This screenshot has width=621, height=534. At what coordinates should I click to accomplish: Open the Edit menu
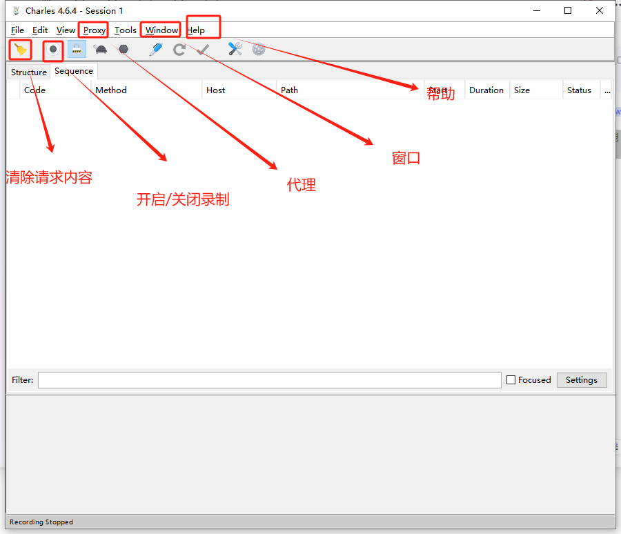[40, 30]
